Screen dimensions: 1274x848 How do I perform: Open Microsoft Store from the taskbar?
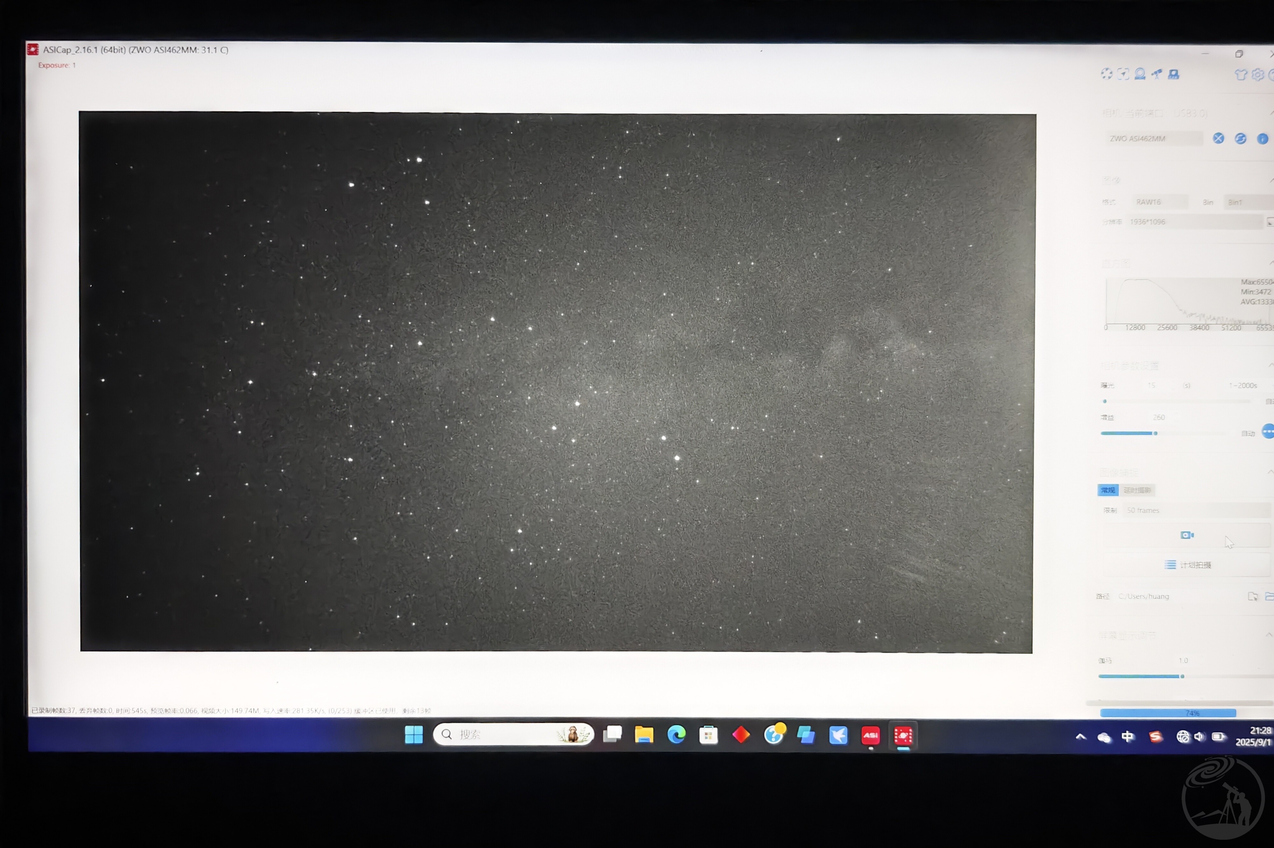pyautogui.click(x=708, y=735)
